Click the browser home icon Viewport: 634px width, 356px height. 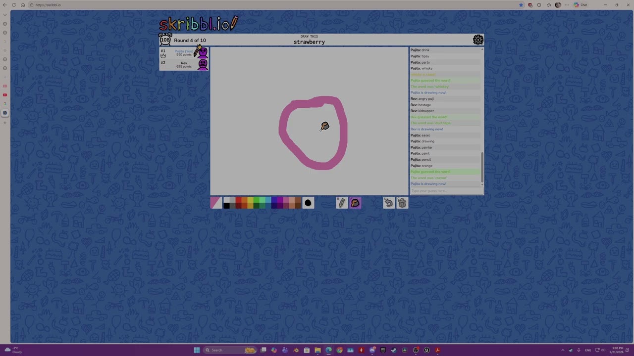(22, 5)
